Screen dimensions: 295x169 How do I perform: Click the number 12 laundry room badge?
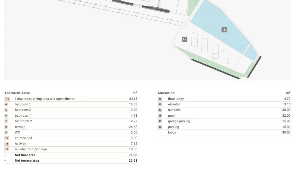[7, 149]
